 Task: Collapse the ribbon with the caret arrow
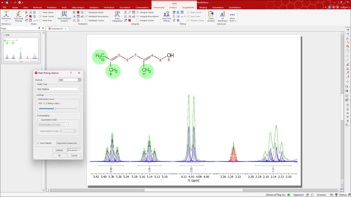point(325,7)
